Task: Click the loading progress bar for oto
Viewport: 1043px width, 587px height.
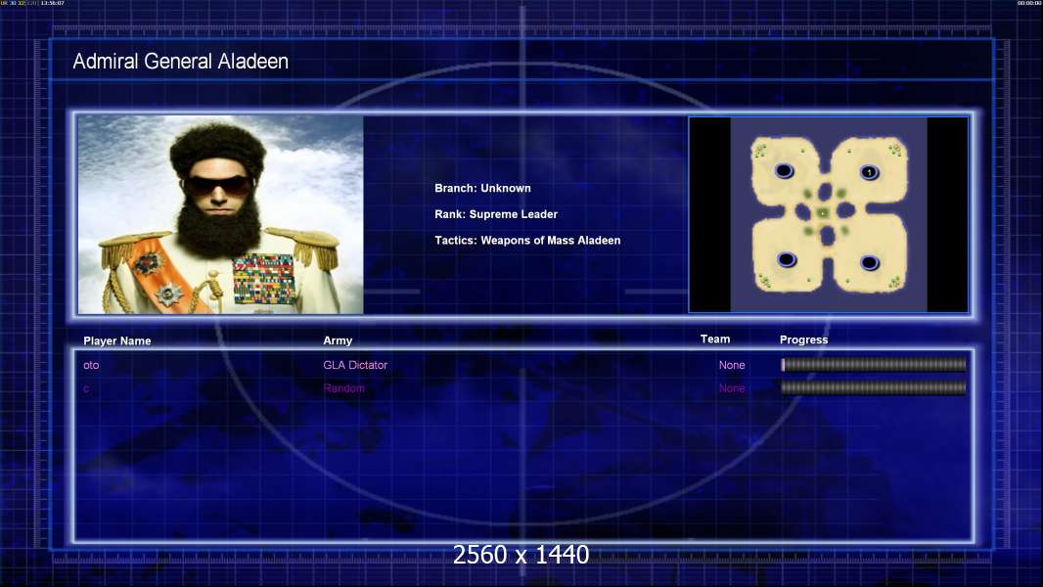Action: [874, 364]
